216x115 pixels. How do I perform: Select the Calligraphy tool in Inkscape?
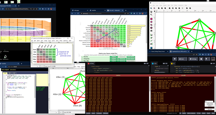click(151, 41)
